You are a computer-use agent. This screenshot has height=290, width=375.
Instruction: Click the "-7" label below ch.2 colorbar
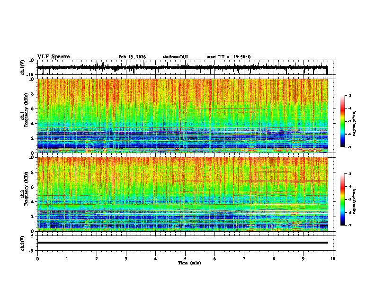[x=348, y=225]
